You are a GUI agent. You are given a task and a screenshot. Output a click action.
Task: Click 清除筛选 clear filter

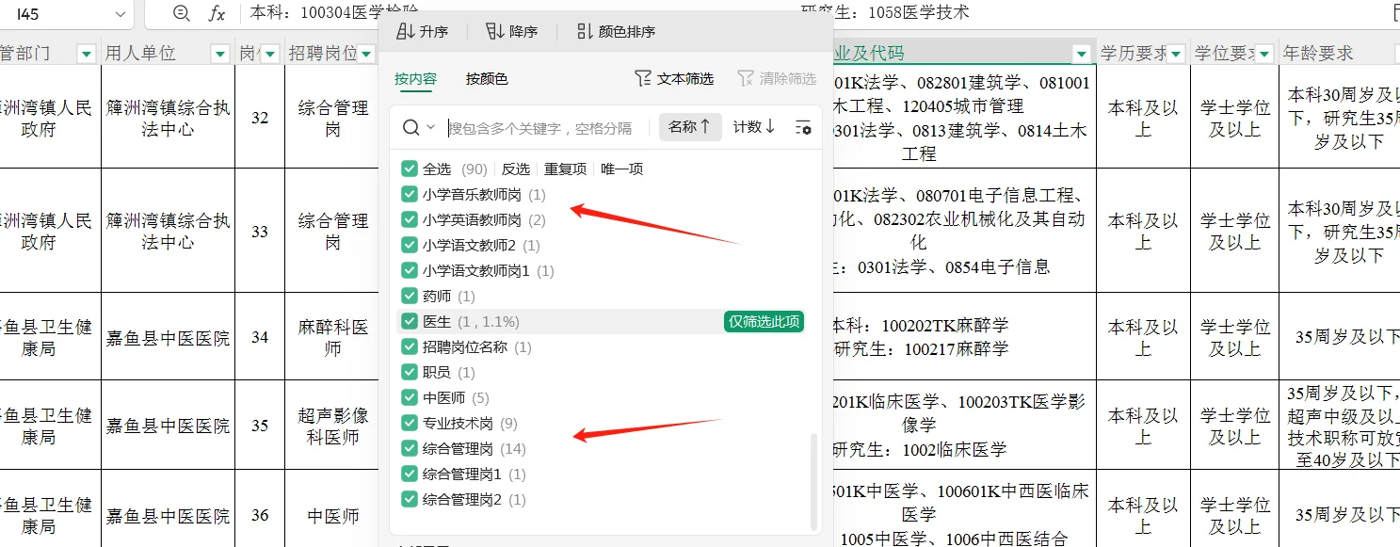click(x=777, y=78)
